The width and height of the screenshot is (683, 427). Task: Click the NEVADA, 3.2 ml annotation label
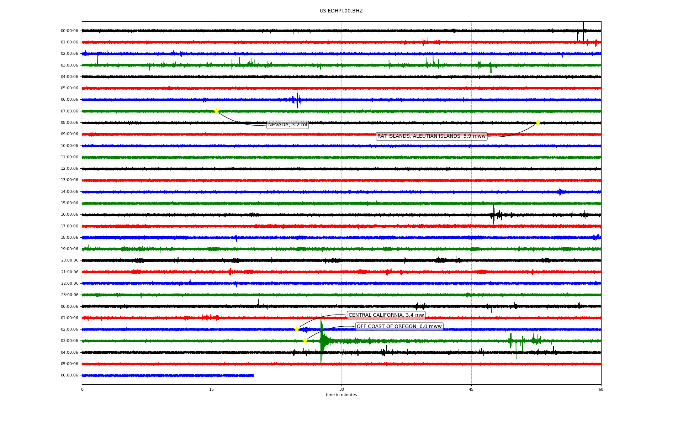point(287,125)
